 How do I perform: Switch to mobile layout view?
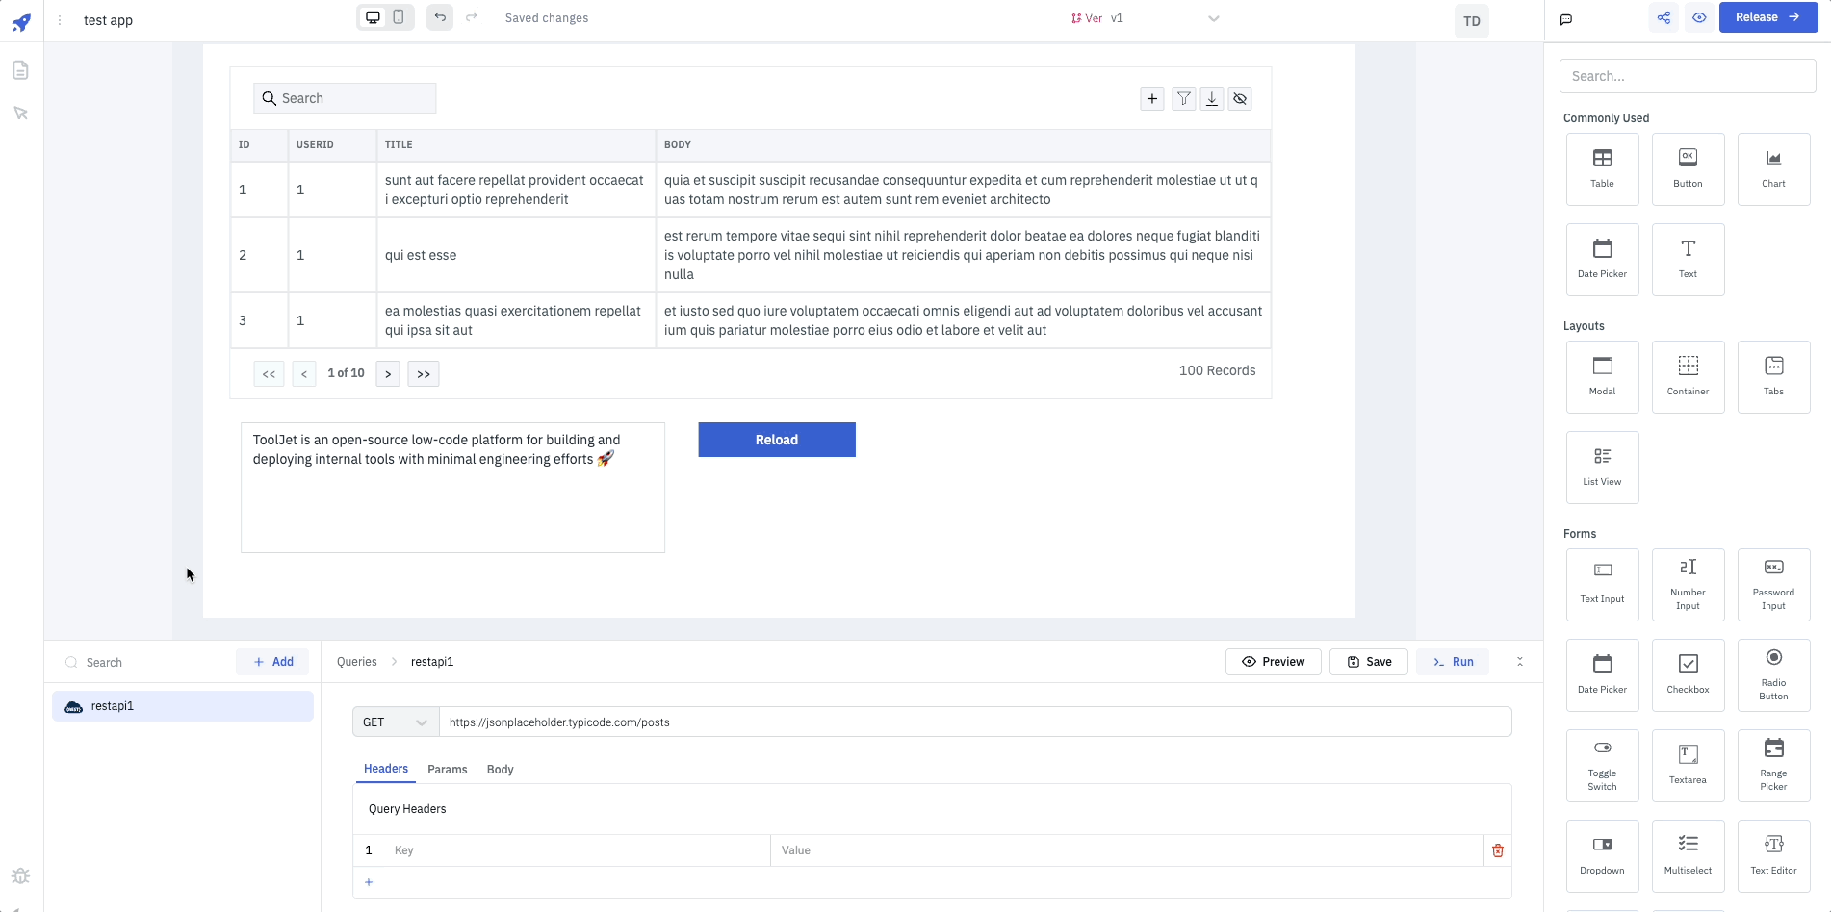[399, 17]
